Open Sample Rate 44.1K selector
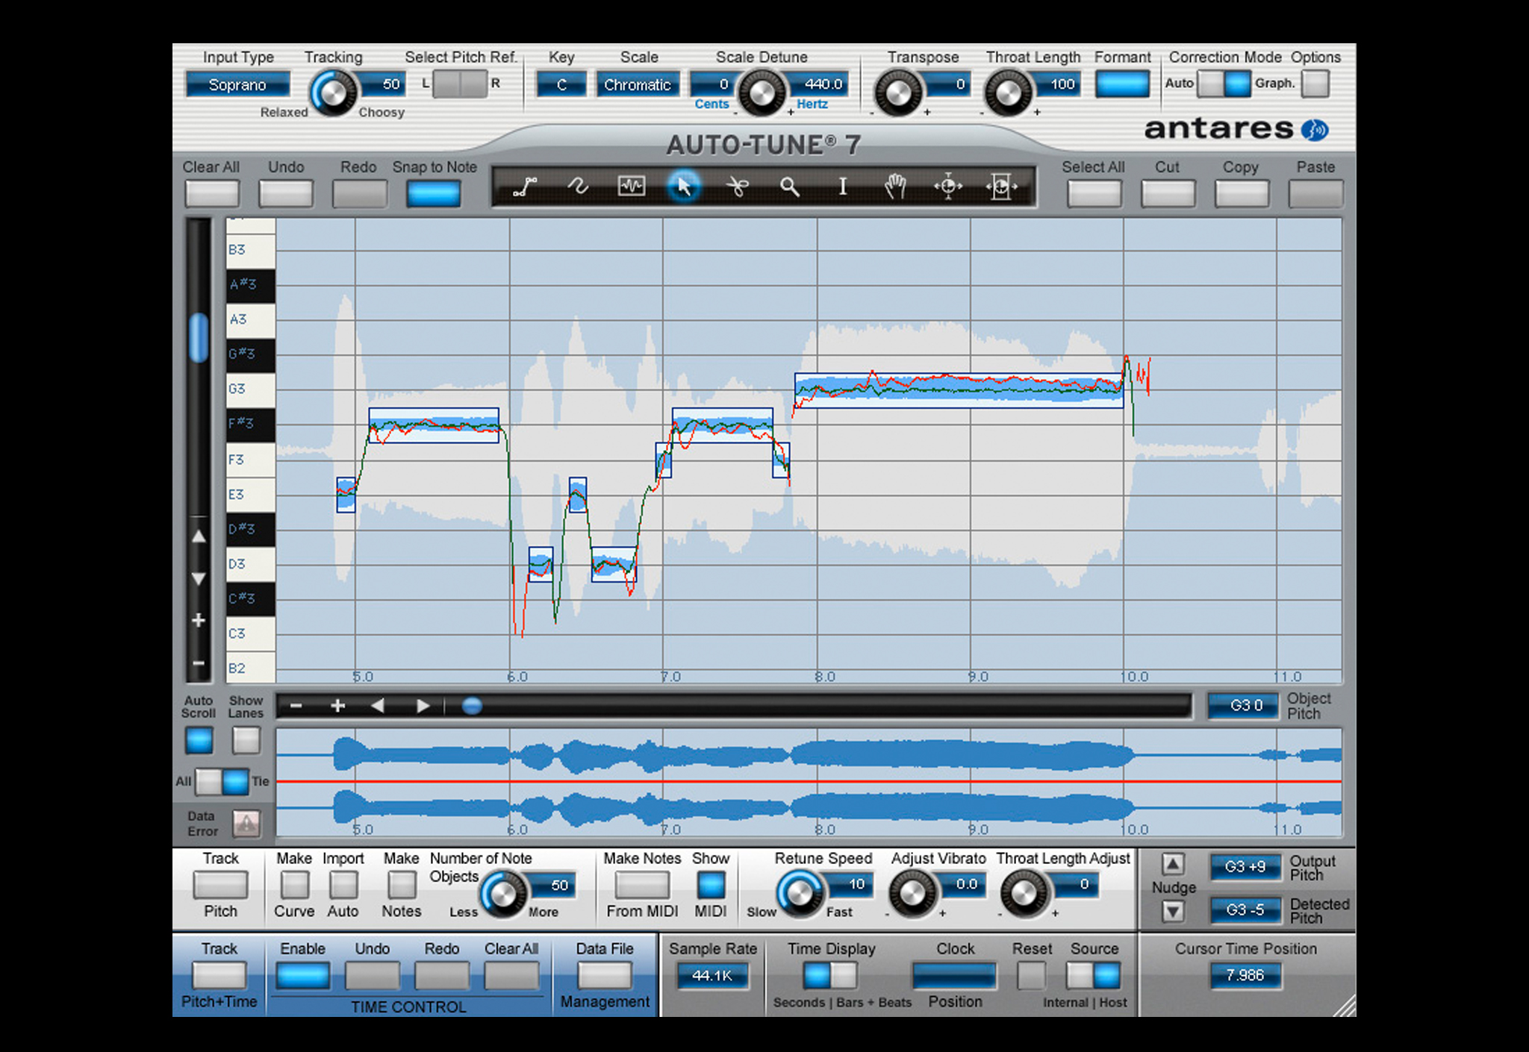Screen dimensions: 1529x1052 click(x=712, y=975)
